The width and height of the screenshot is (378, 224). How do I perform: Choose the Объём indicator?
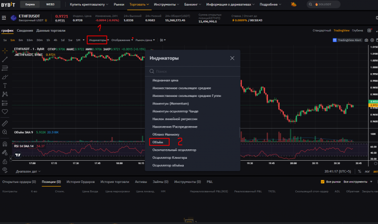158,142
